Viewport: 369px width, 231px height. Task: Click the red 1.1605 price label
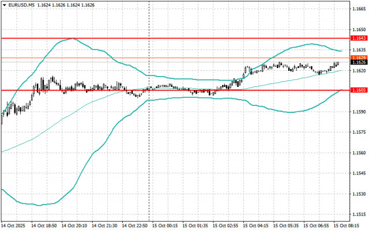tap(359, 90)
